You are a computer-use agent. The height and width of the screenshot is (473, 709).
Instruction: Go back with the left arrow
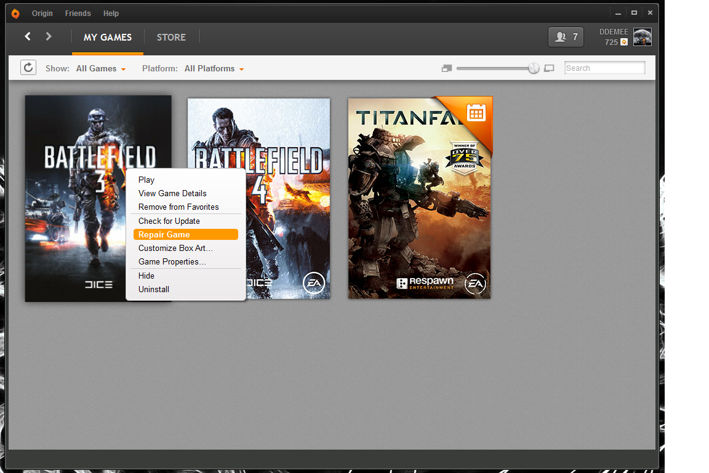point(28,37)
